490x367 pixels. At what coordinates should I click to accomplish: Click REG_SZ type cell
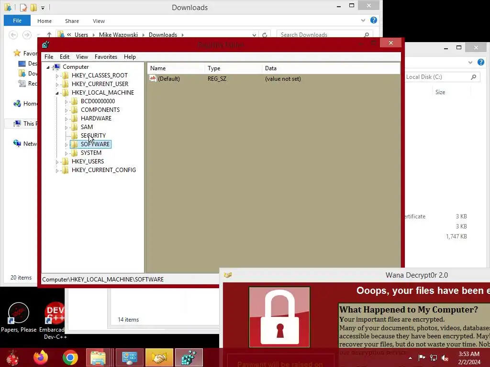217,79
